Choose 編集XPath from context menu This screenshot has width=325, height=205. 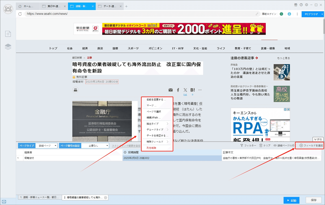click(x=157, y=118)
